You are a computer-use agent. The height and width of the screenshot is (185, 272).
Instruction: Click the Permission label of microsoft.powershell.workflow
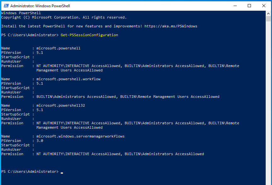point(12,97)
